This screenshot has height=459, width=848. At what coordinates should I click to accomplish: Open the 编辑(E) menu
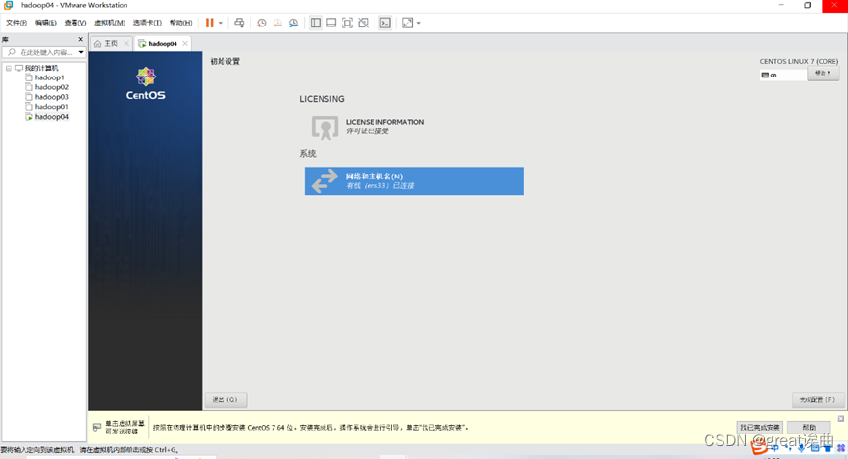(x=45, y=23)
